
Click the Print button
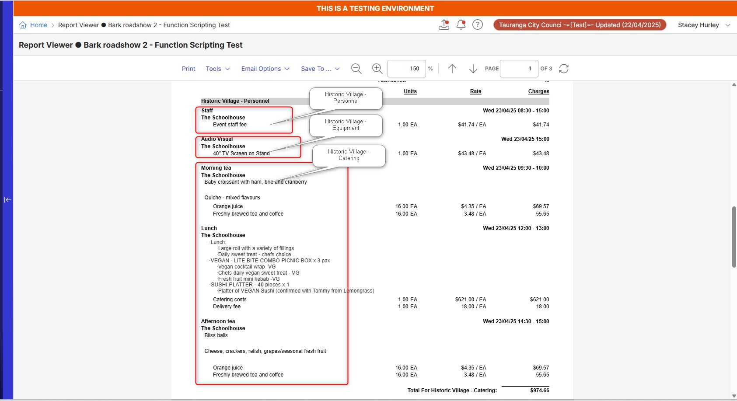(189, 69)
